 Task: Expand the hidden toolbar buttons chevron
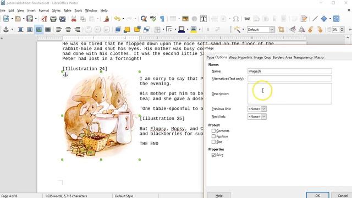click(350, 29)
